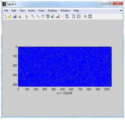Click the y-axis tick label 400
Viewport: 125px width, 122px height.
(x=15, y=85)
